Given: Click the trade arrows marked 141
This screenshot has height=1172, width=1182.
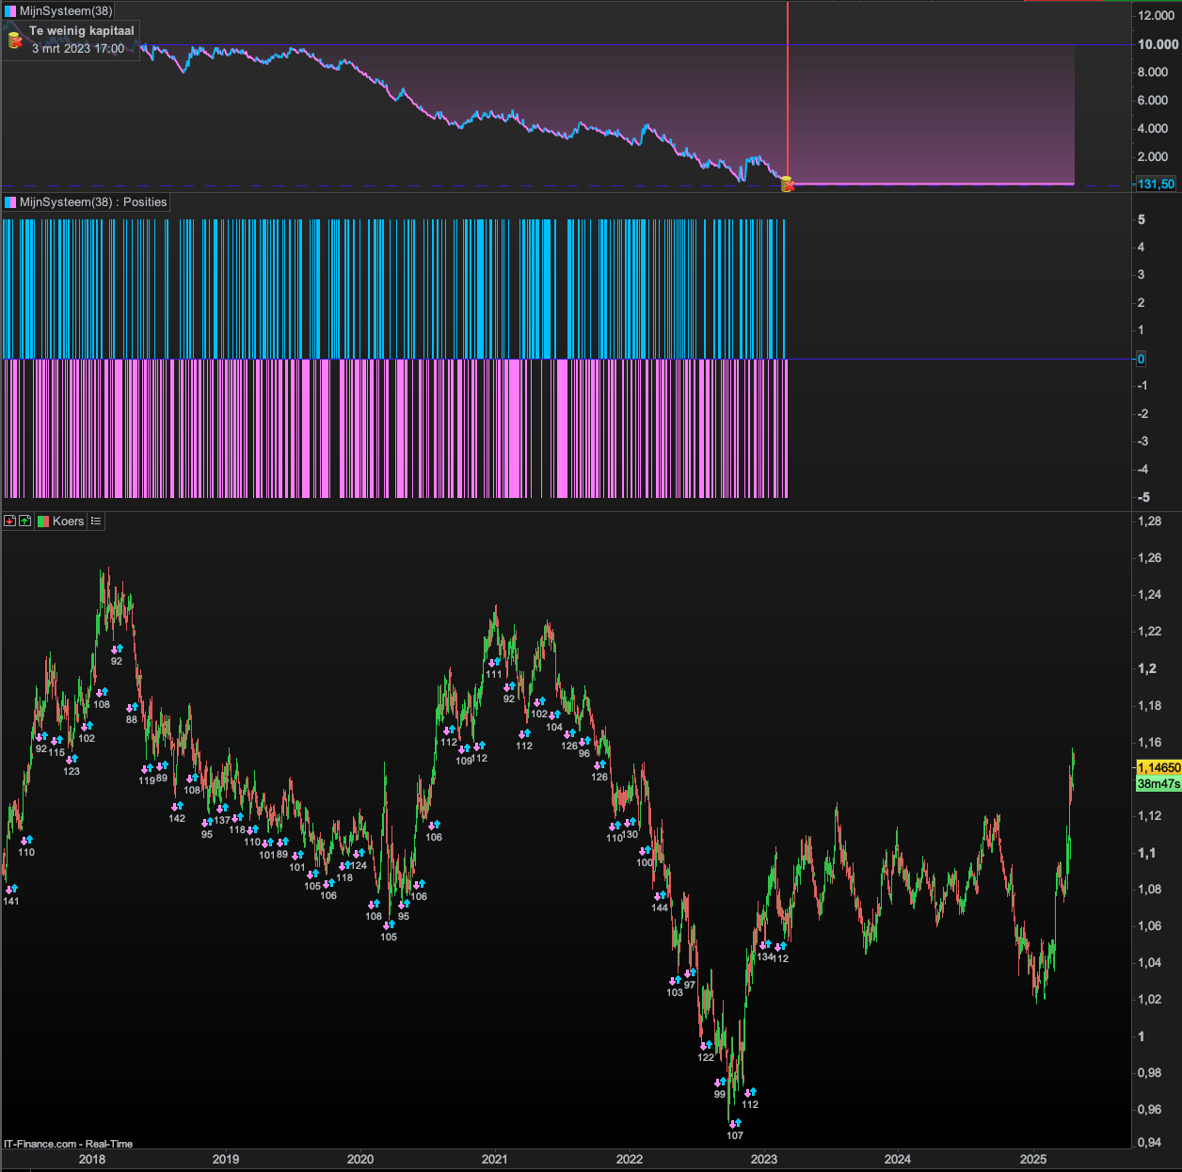Looking at the screenshot, I should tap(11, 889).
